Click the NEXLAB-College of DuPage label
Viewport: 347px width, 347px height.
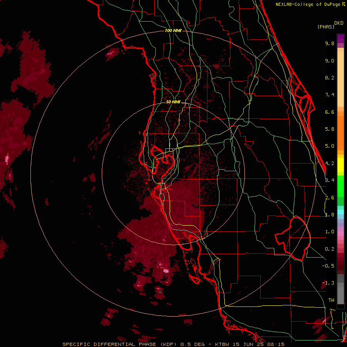308,4
